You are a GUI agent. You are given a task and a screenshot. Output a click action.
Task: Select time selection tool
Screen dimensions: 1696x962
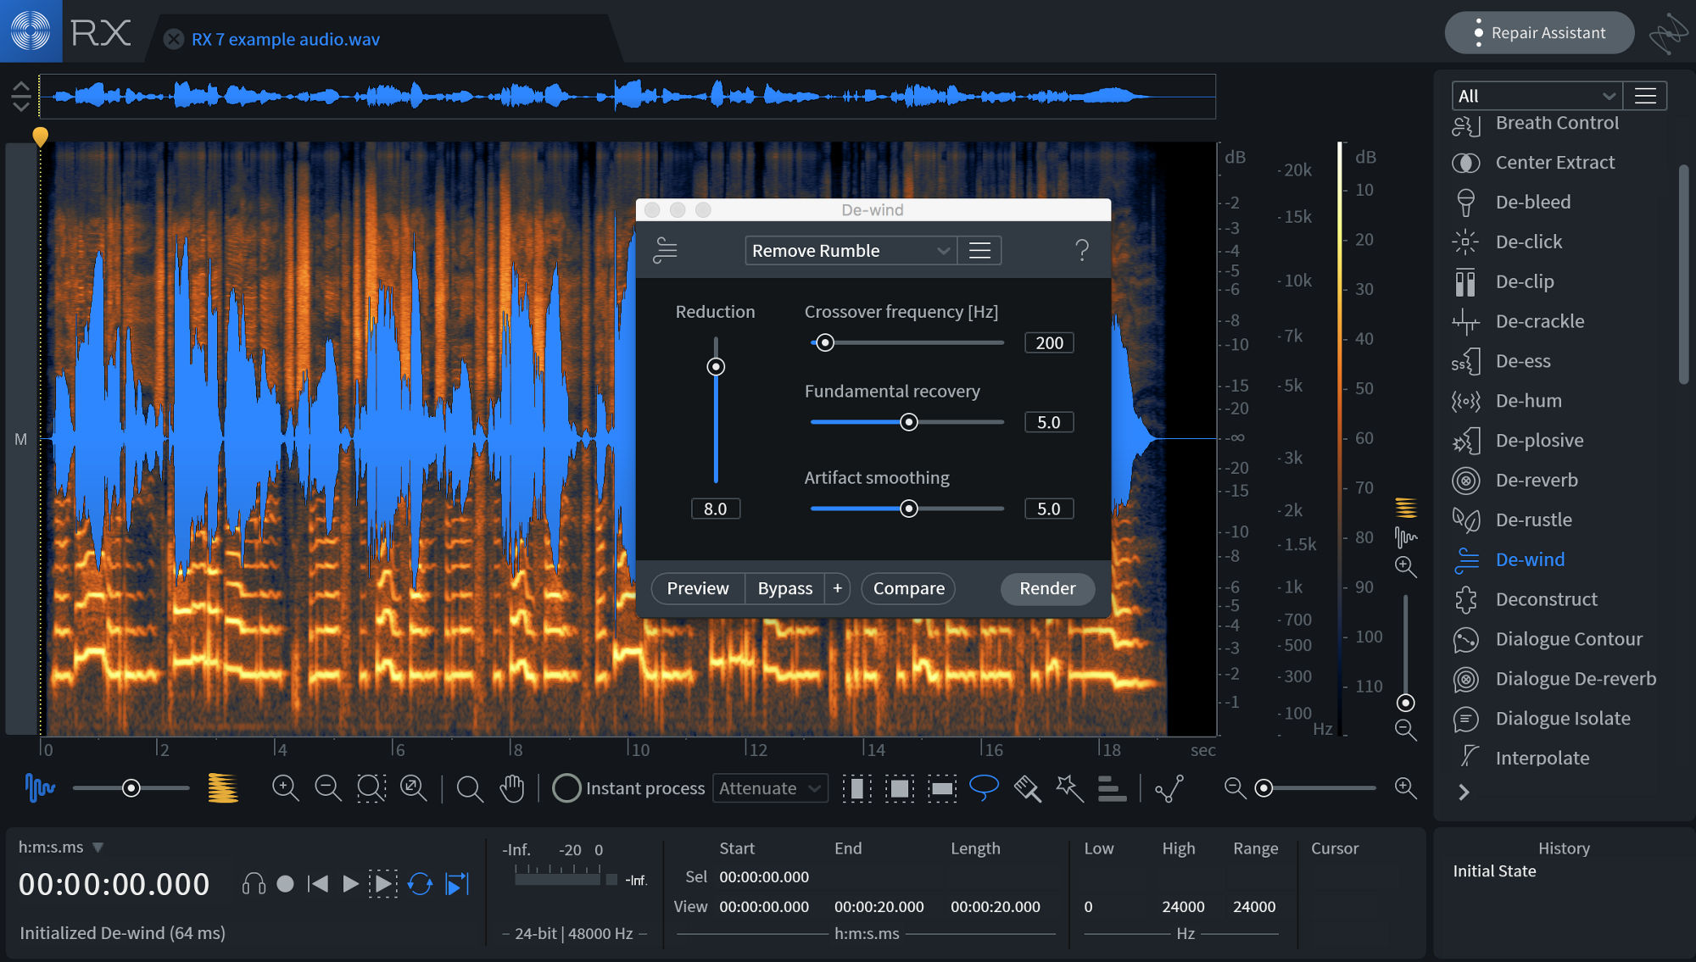click(856, 788)
